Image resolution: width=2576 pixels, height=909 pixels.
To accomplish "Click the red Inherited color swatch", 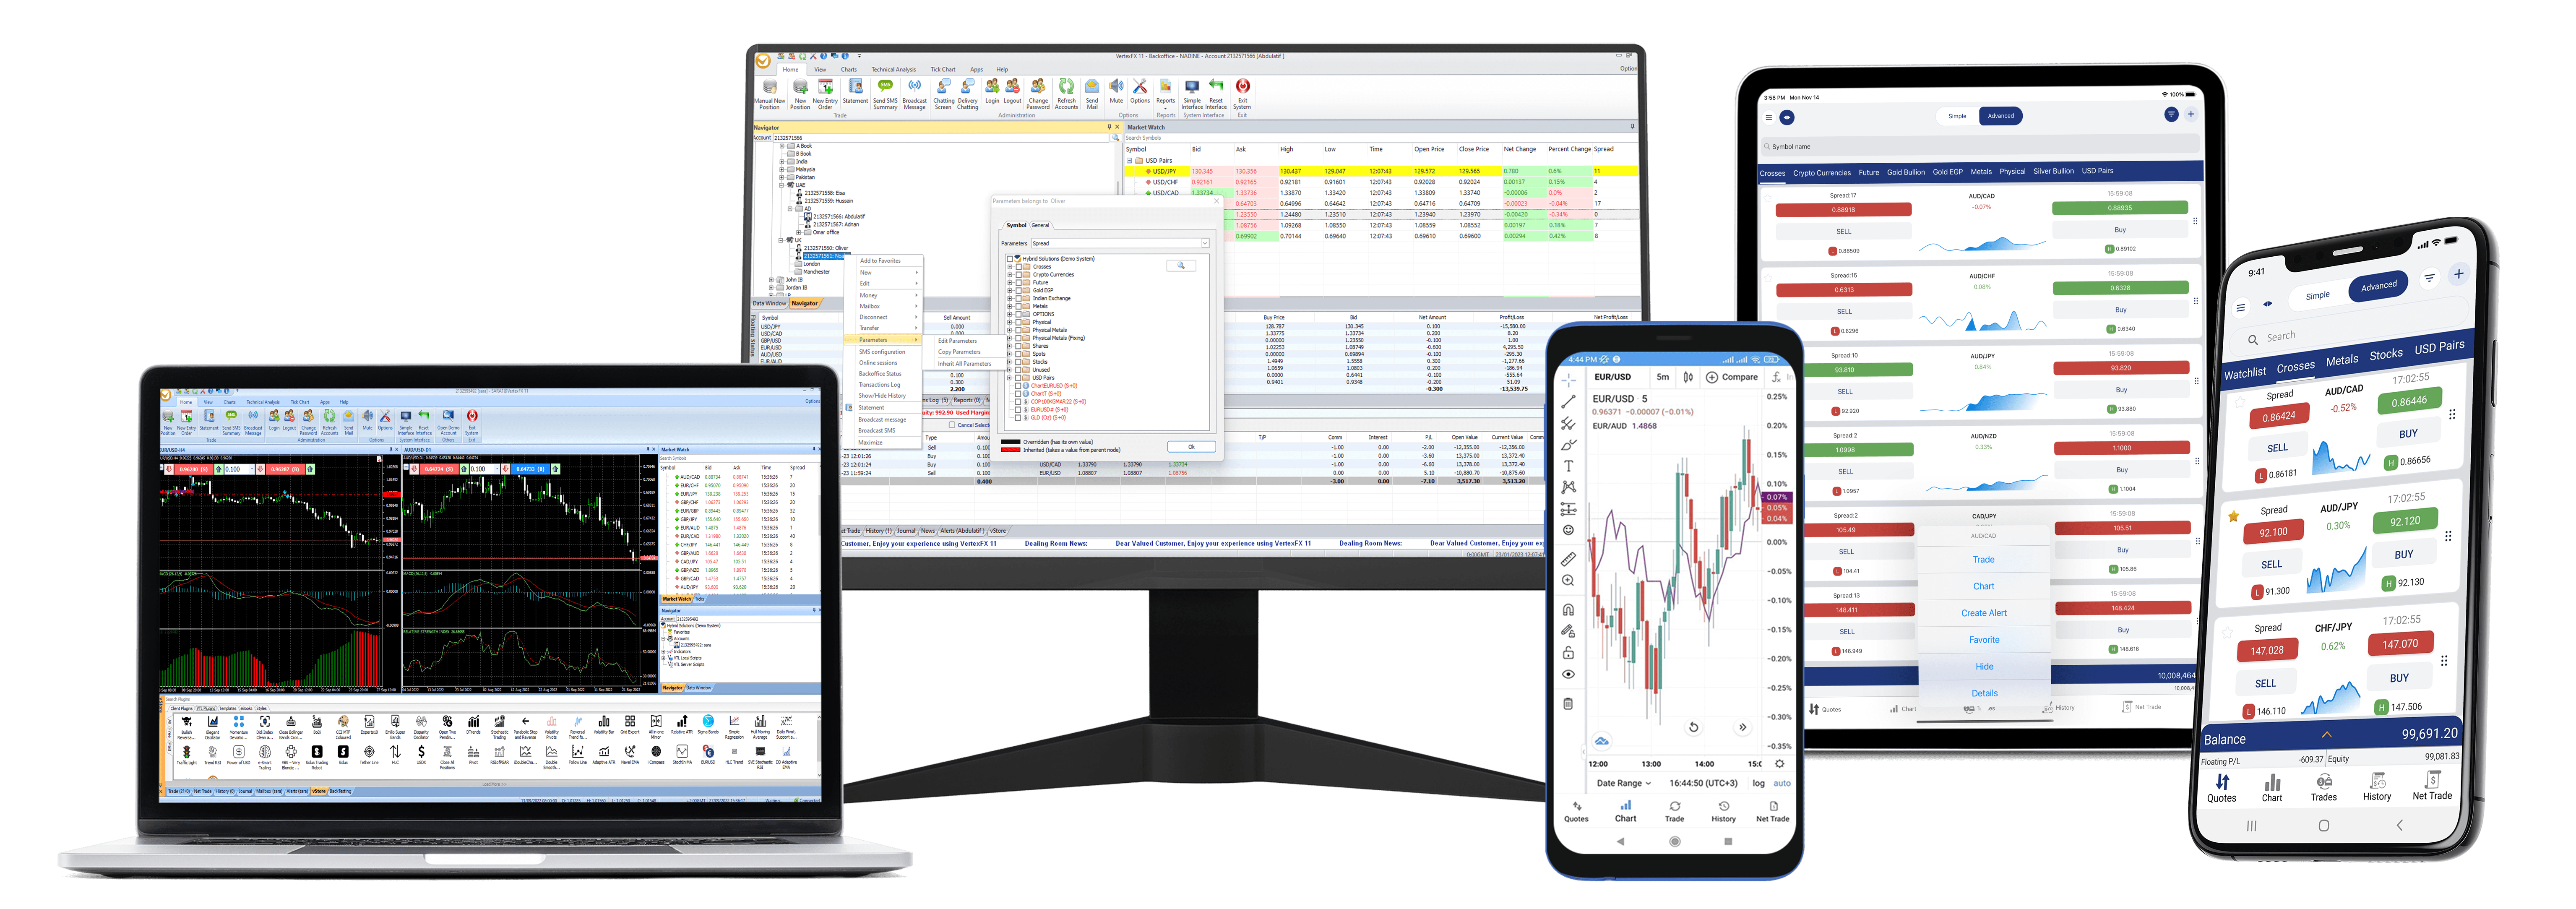I will (x=1011, y=450).
